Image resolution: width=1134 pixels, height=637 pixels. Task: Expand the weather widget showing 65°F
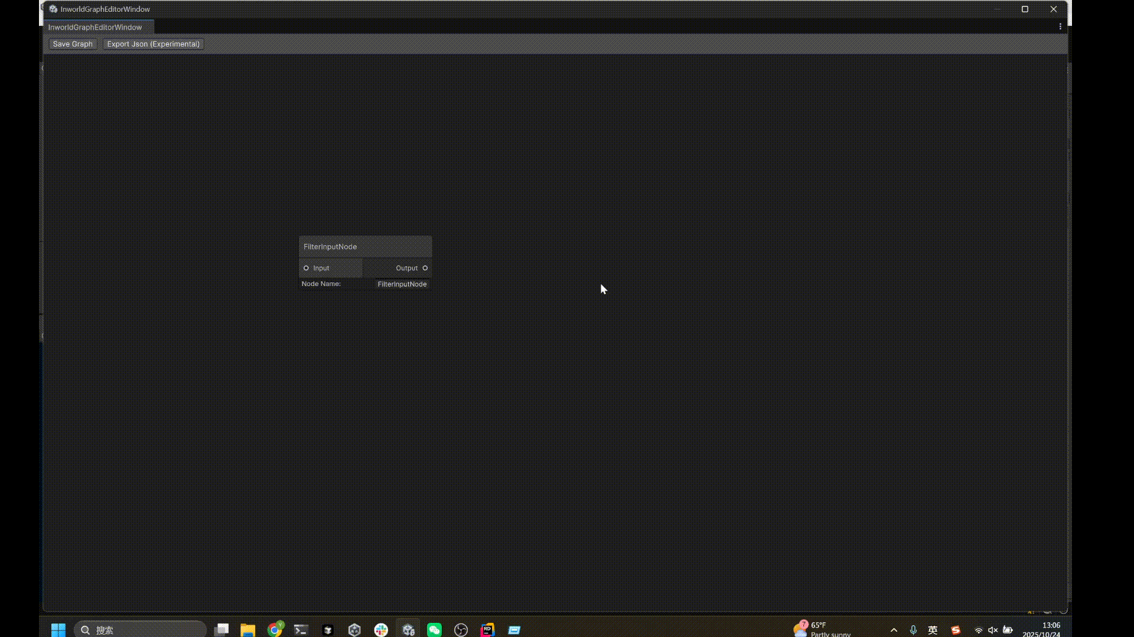point(821,628)
